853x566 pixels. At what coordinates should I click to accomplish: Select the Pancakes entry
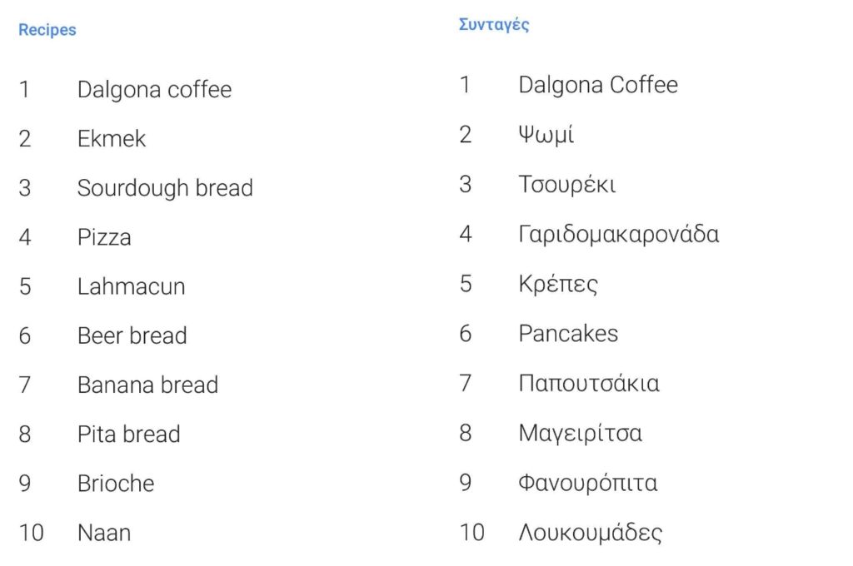pos(568,333)
